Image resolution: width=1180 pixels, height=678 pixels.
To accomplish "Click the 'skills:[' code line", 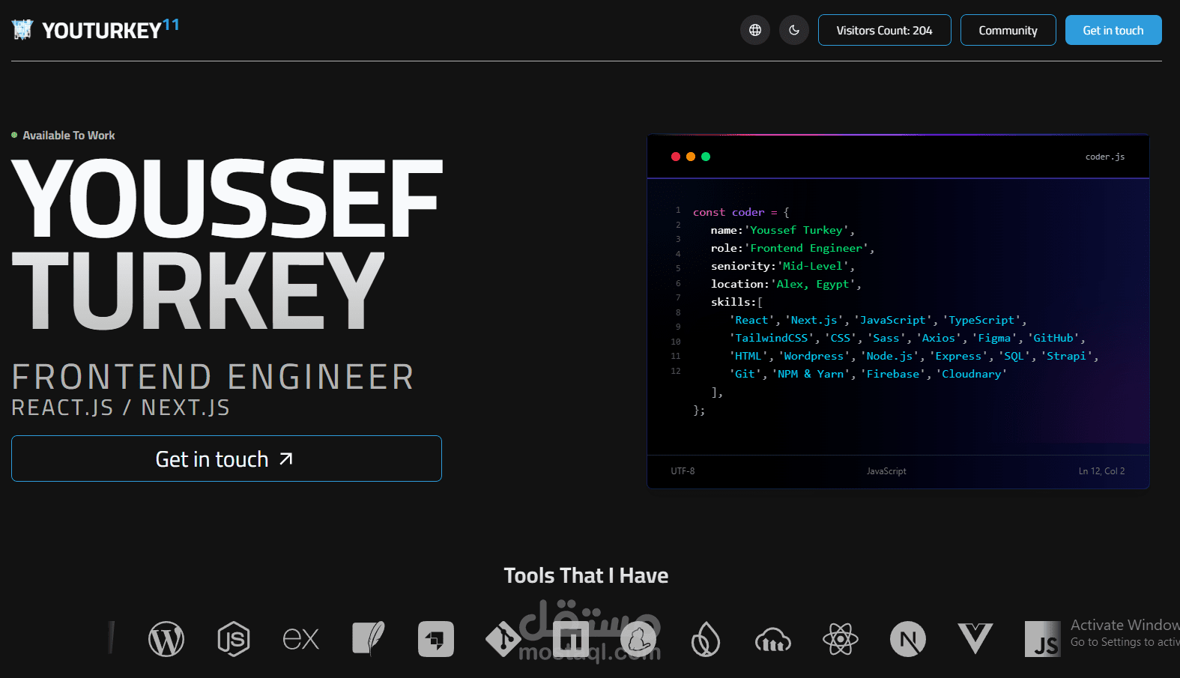I will coord(736,302).
